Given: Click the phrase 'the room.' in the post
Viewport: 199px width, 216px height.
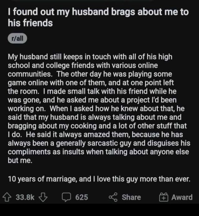Looking at the screenshot, I should click(x=24, y=92).
